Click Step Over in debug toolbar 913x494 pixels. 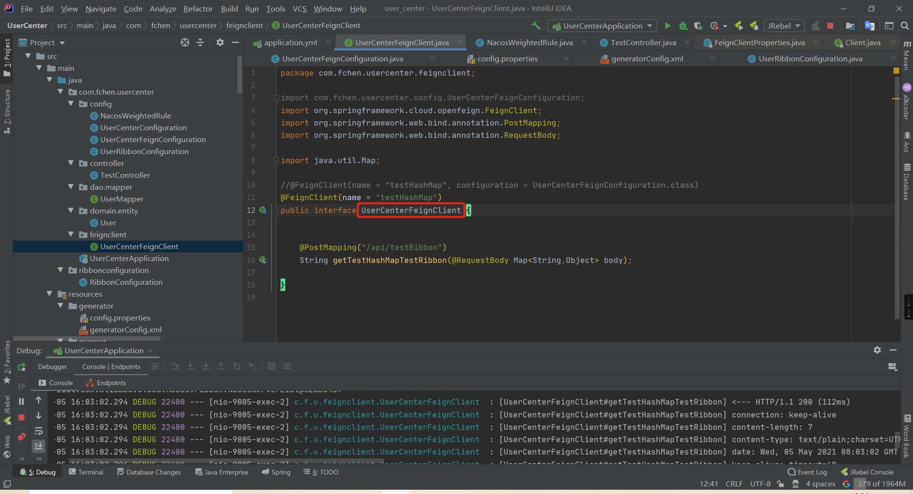click(x=175, y=366)
